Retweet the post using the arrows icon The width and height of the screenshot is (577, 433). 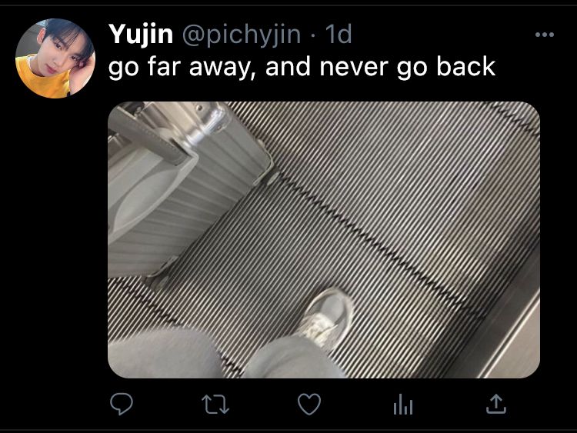pos(215,405)
